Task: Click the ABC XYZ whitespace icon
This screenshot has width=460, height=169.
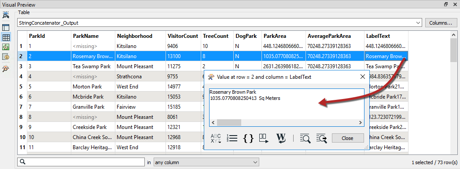Action: 215,138
